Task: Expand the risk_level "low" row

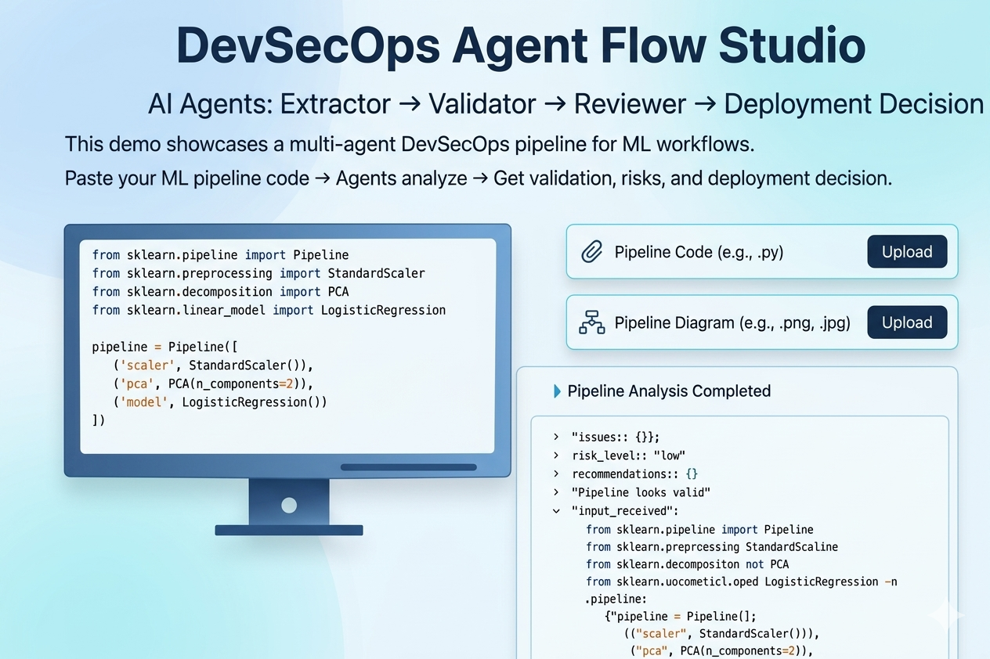Action: coord(556,456)
